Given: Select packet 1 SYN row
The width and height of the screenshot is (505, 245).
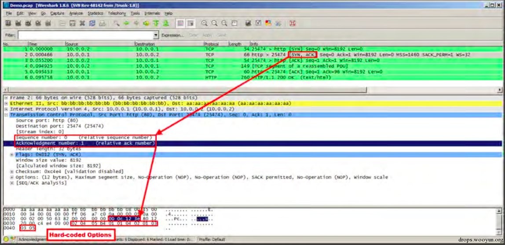Looking at the screenshot, I should [252, 49].
